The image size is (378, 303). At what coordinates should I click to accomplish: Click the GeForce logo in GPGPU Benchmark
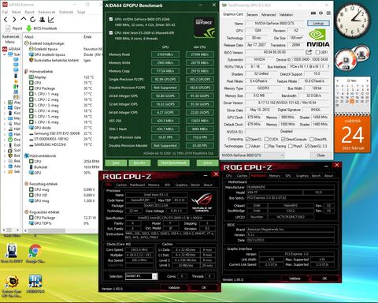click(x=205, y=28)
